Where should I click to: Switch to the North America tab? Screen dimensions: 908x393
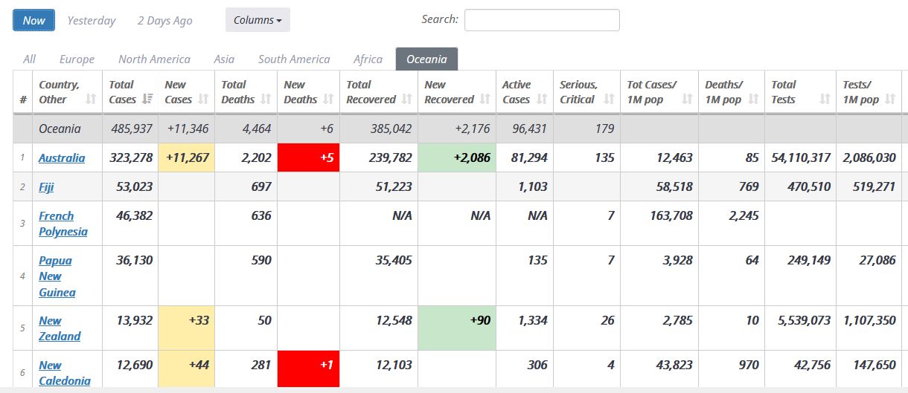click(x=154, y=59)
